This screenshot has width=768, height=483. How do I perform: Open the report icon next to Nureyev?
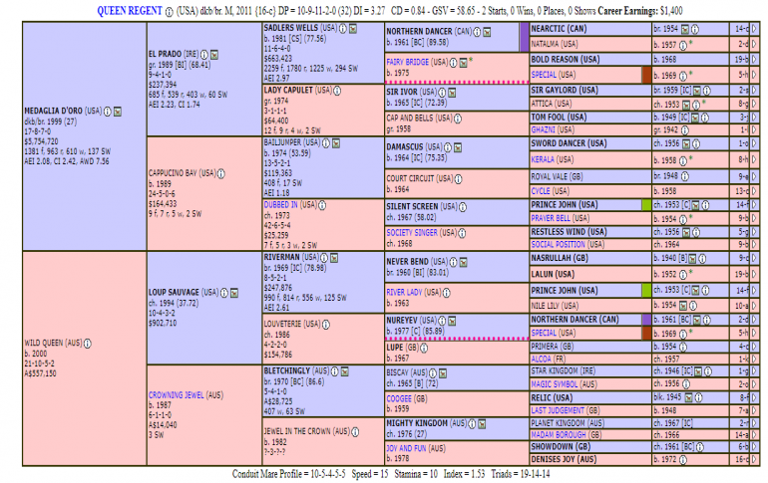(x=452, y=321)
